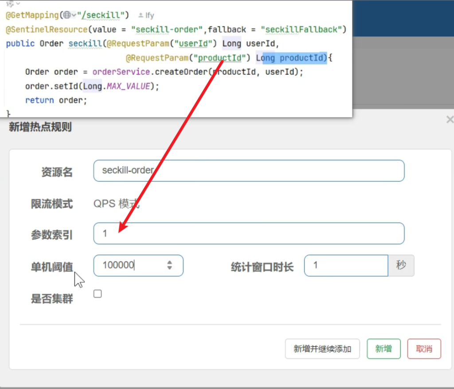Click the 资源名 input containing seckill-order
This screenshot has height=389, width=454.
[248, 171]
